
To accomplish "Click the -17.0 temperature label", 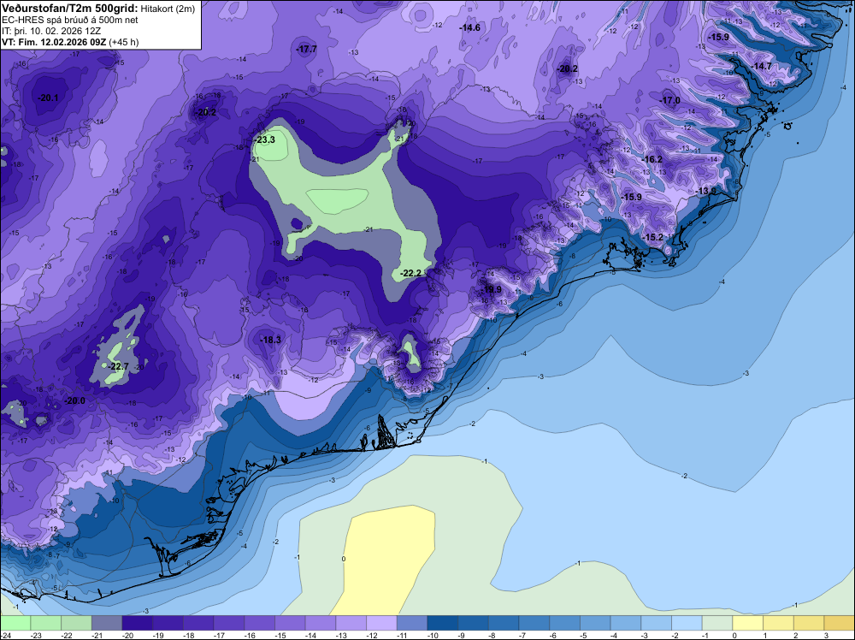I will (669, 100).
